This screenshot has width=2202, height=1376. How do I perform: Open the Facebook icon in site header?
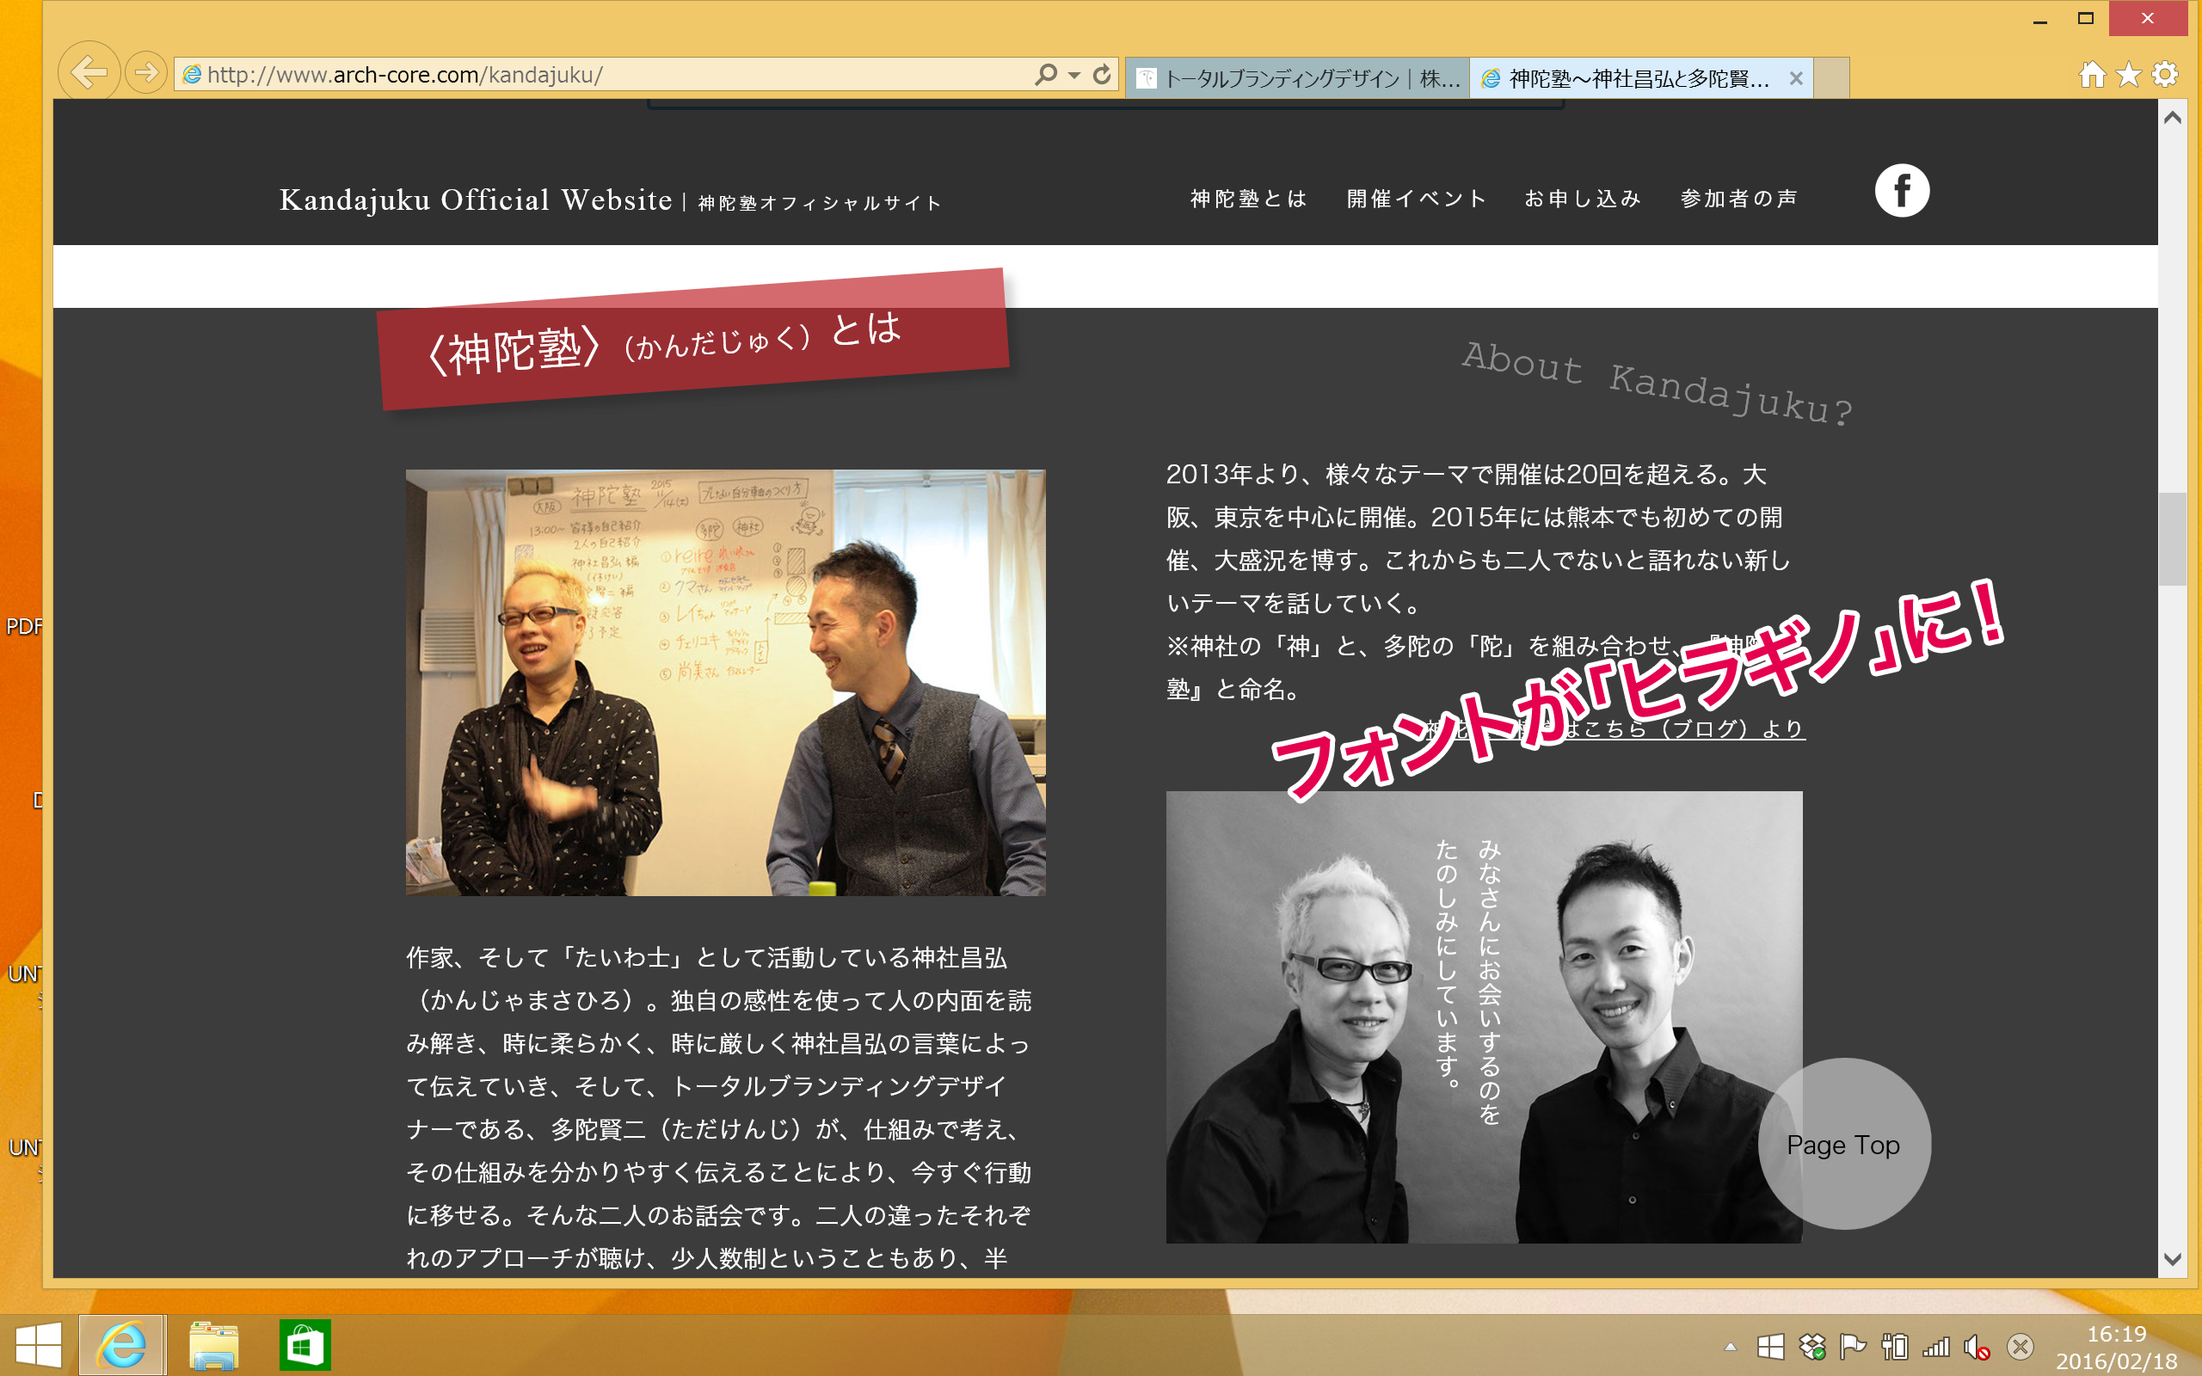[1901, 191]
